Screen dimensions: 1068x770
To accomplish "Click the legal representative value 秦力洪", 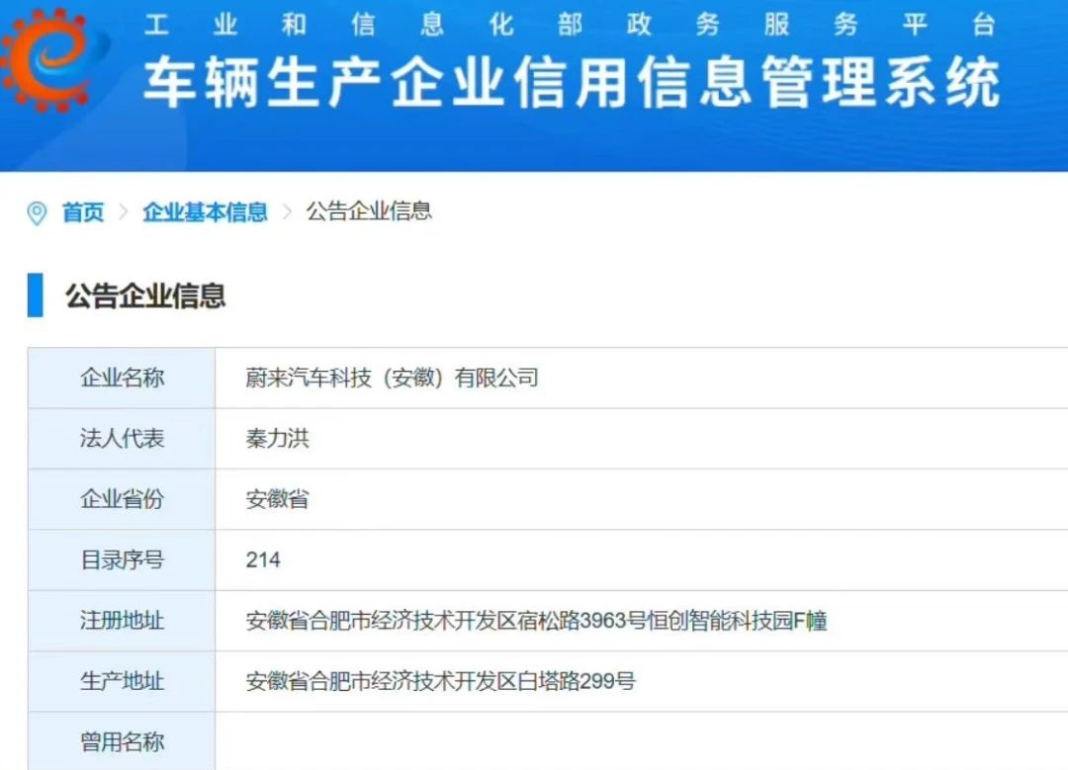I will pos(277,439).
